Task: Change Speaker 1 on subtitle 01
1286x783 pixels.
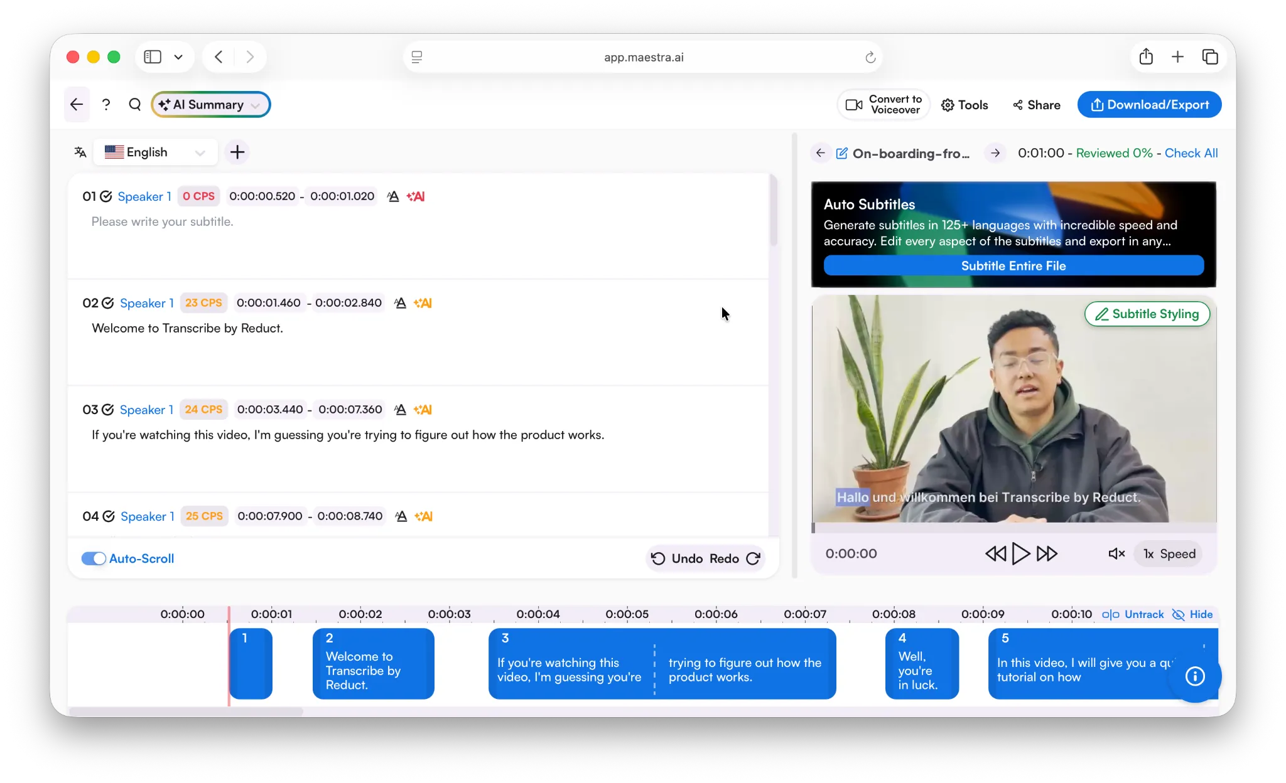Action: point(144,196)
